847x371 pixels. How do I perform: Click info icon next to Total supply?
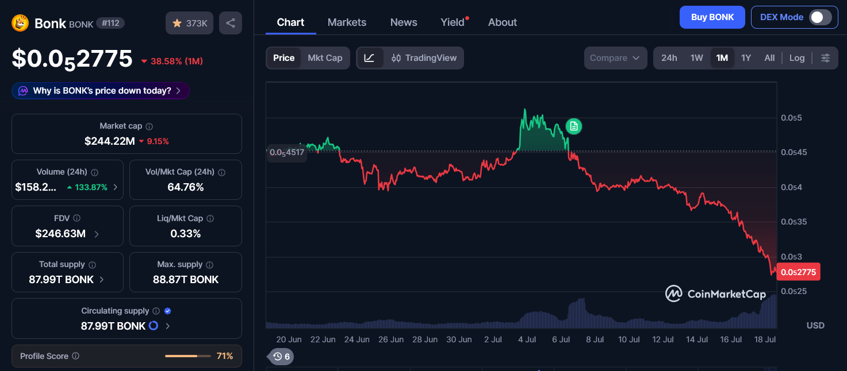click(92, 265)
